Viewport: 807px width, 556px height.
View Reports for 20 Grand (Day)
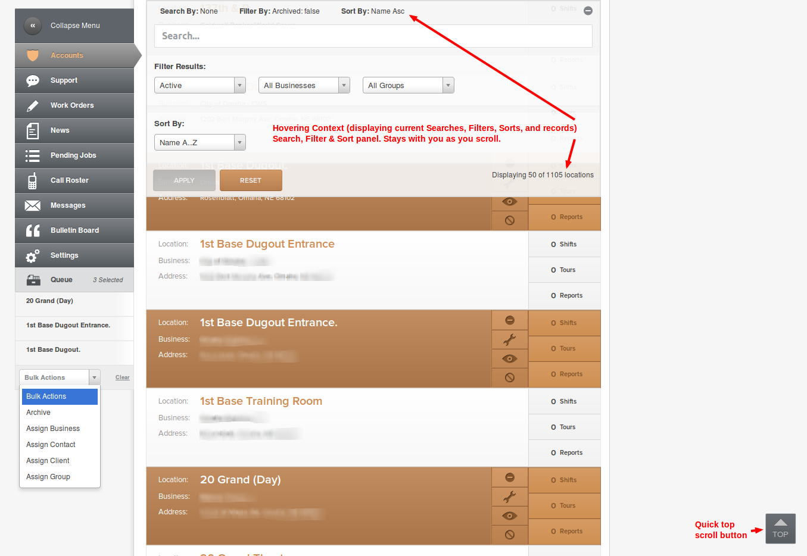click(565, 531)
